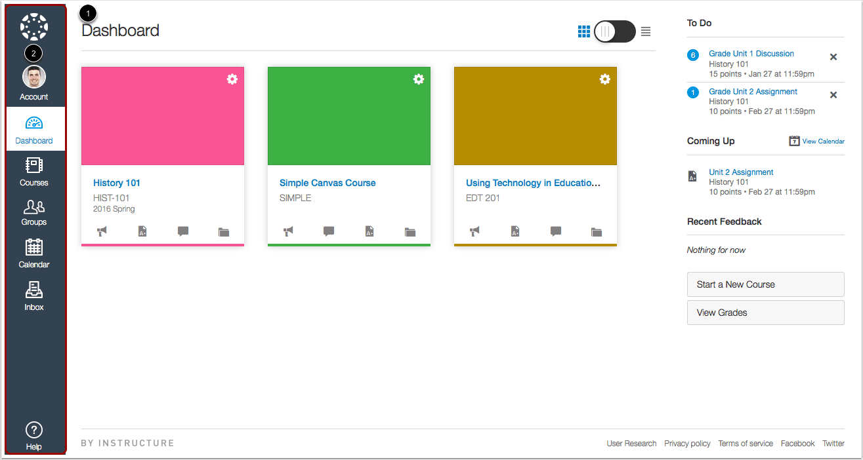The height and width of the screenshot is (460, 863).
Task: Open Files on the Using Technology course card
Action: pyautogui.click(x=597, y=231)
